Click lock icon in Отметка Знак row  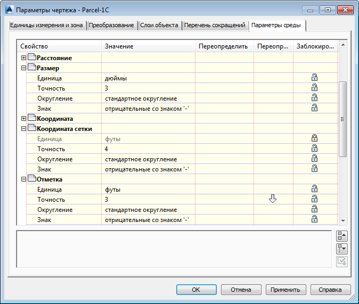pyautogui.click(x=314, y=219)
